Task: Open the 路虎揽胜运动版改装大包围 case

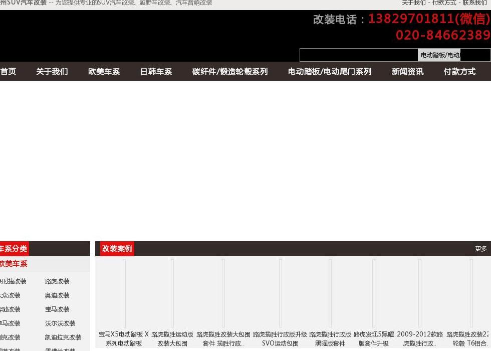Action: pyautogui.click(x=172, y=339)
